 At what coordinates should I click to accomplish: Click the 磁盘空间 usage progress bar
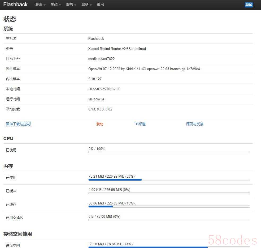169,247
